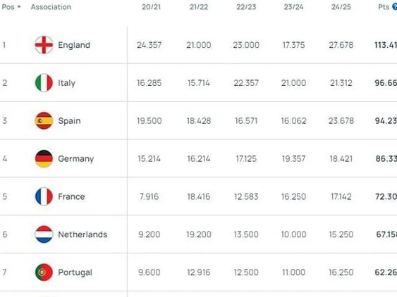The height and width of the screenshot is (297, 397).
Task: Open the France flag icon
Action: click(x=44, y=196)
